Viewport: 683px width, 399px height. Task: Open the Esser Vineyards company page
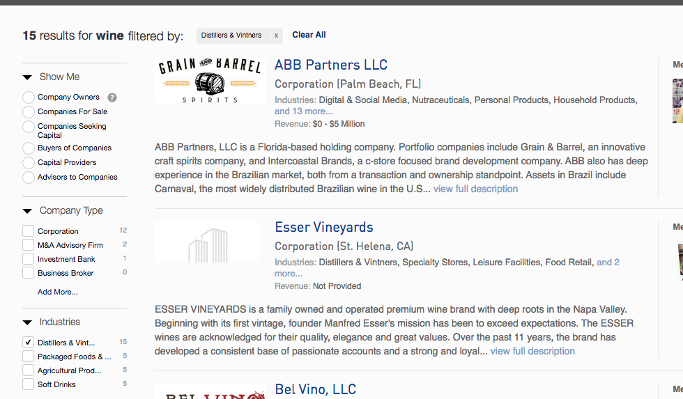point(324,227)
